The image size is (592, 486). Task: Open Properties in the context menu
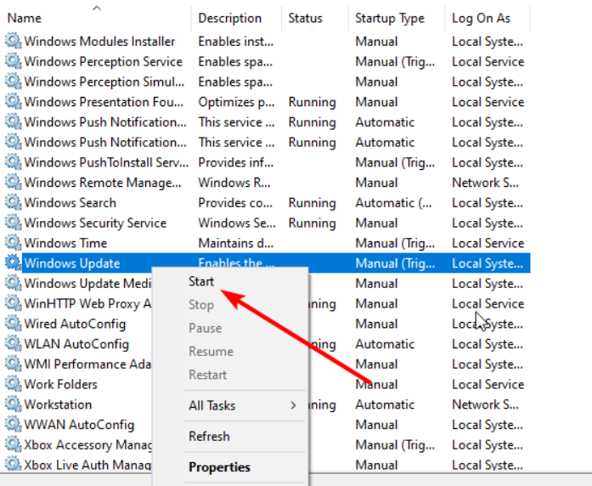pyautogui.click(x=219, y=466)
